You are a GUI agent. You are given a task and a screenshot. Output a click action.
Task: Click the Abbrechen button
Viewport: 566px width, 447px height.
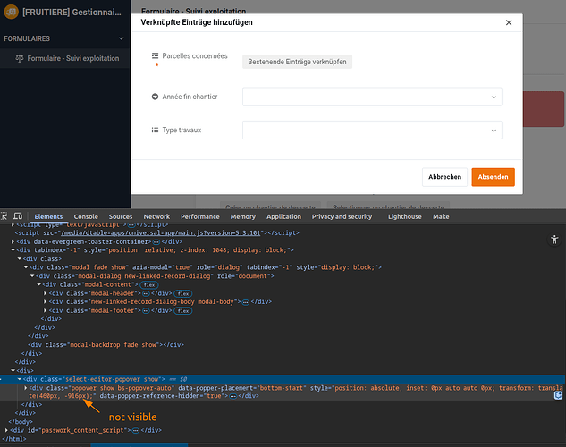pyautogui.click(x=444, y=177)
